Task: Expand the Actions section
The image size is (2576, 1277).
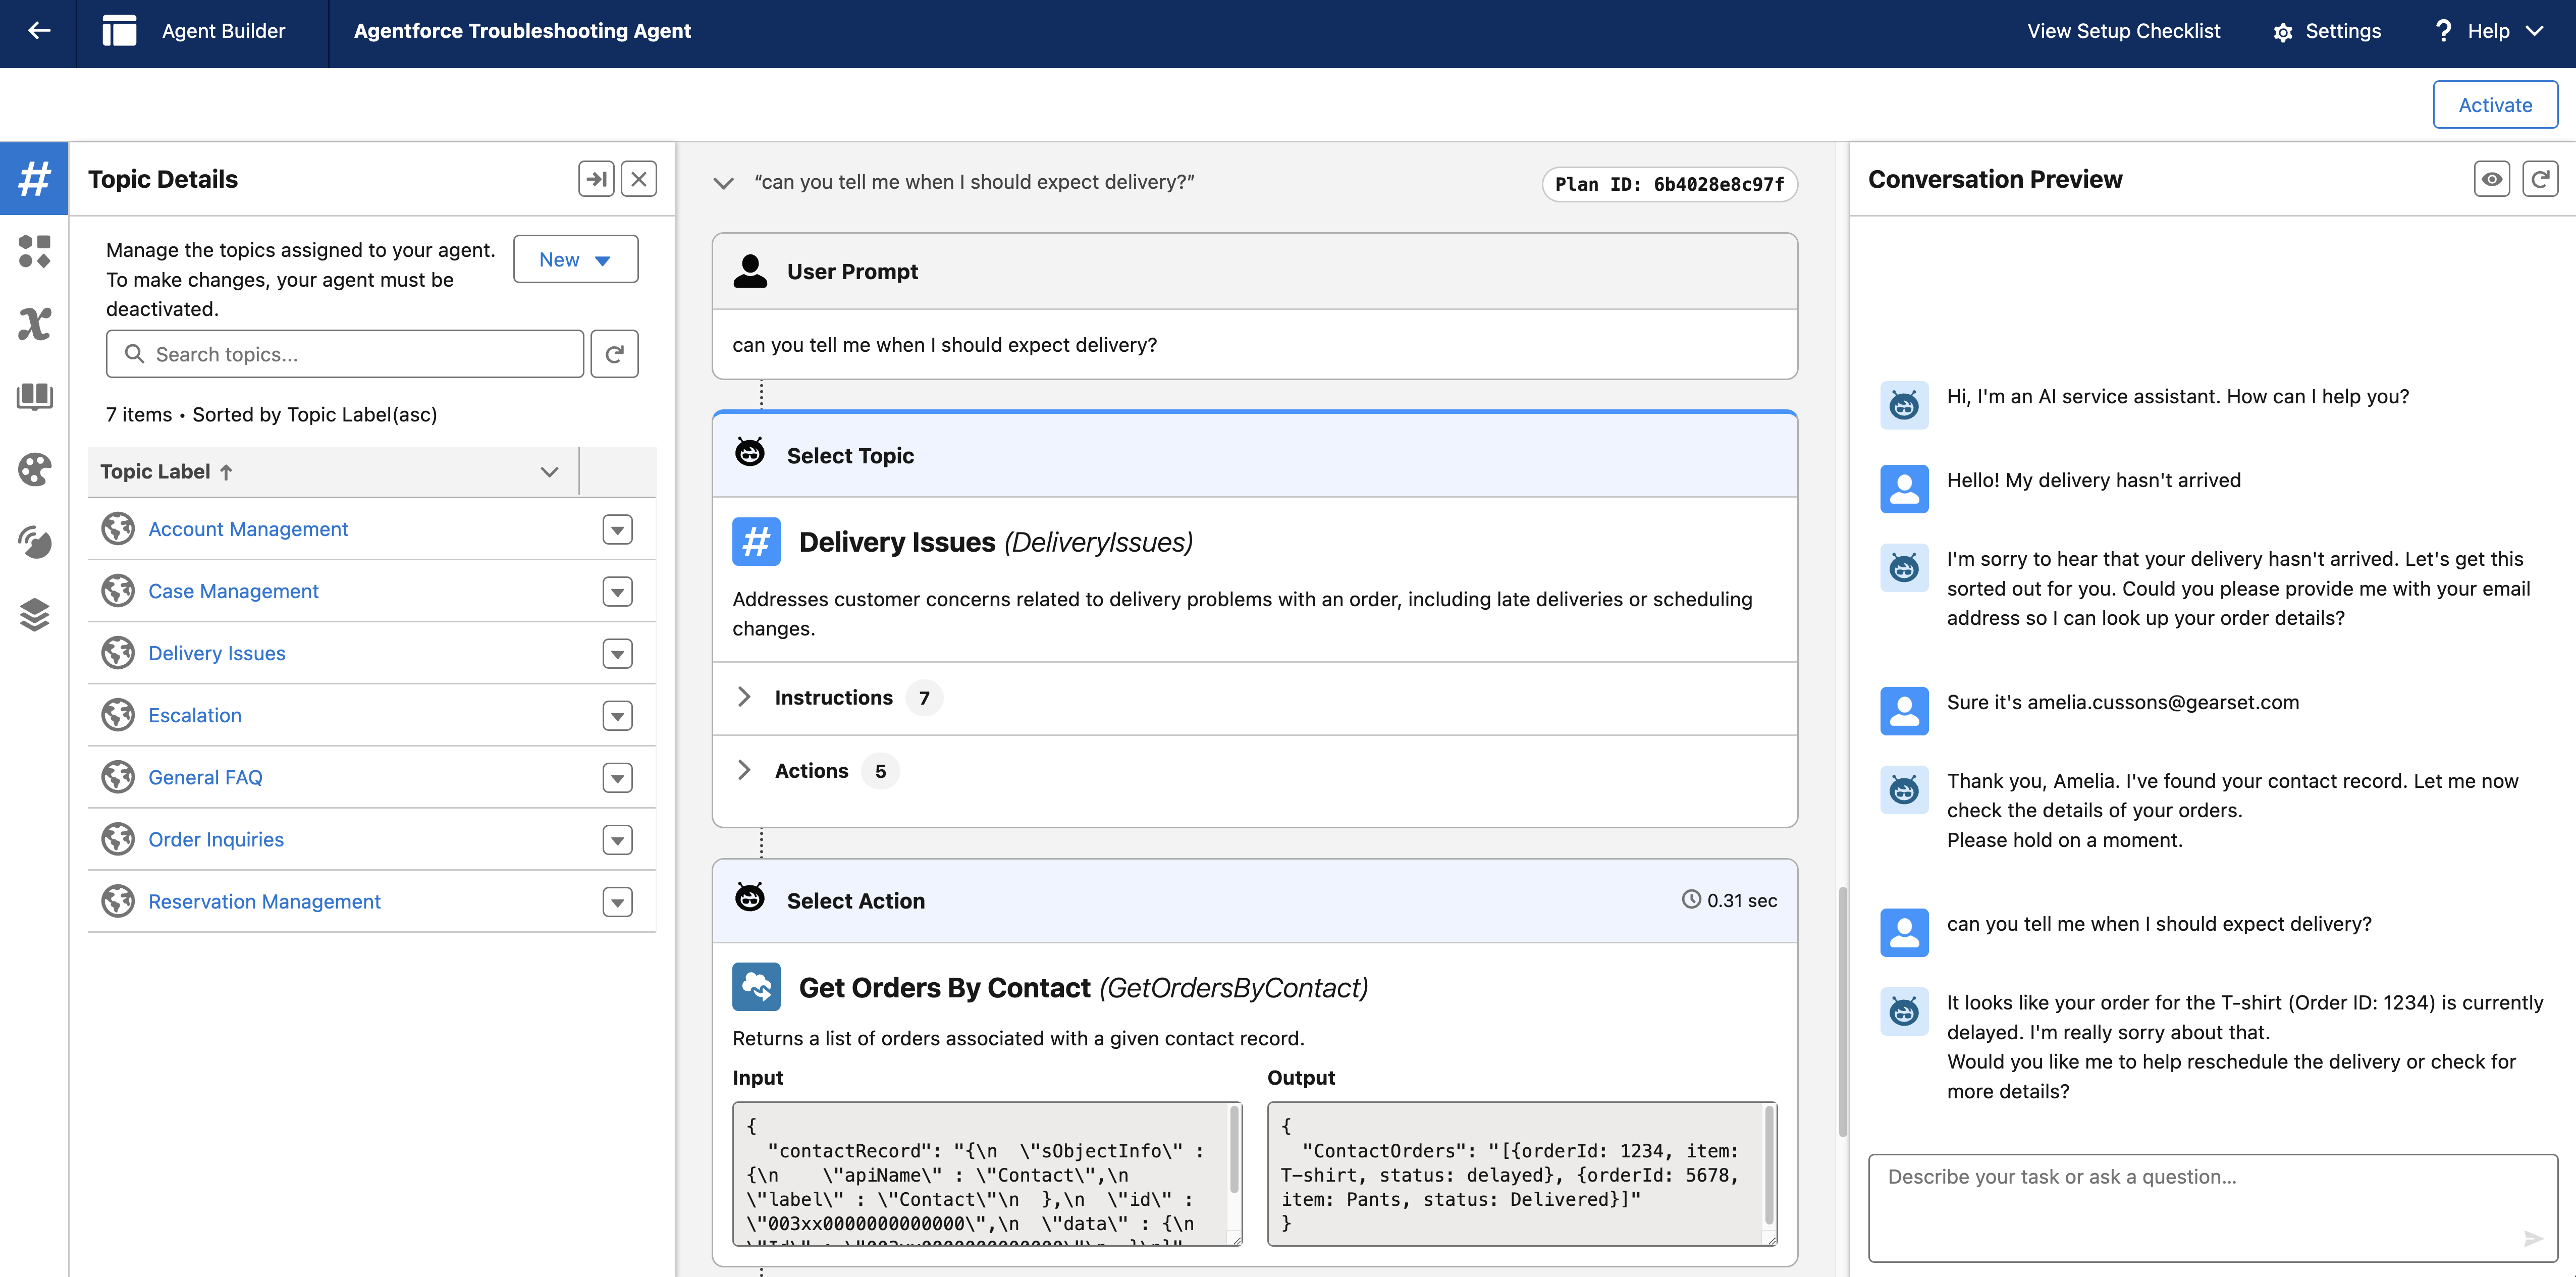Action: point(744,770)
